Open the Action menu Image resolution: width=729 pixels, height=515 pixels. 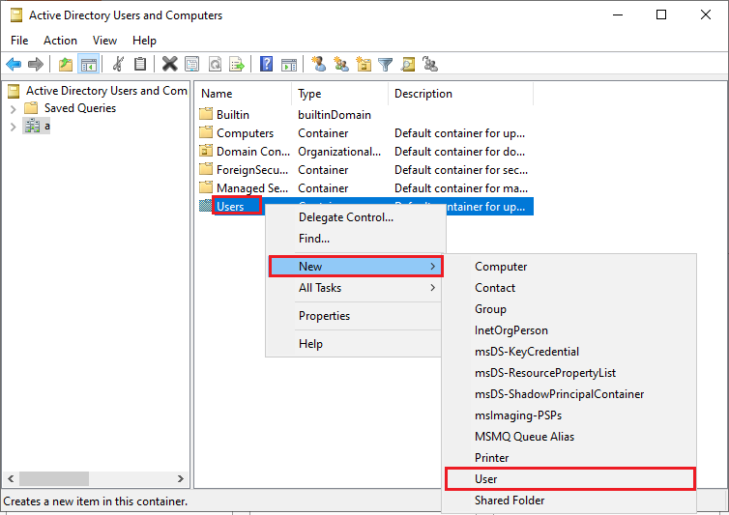coord(61,41)
